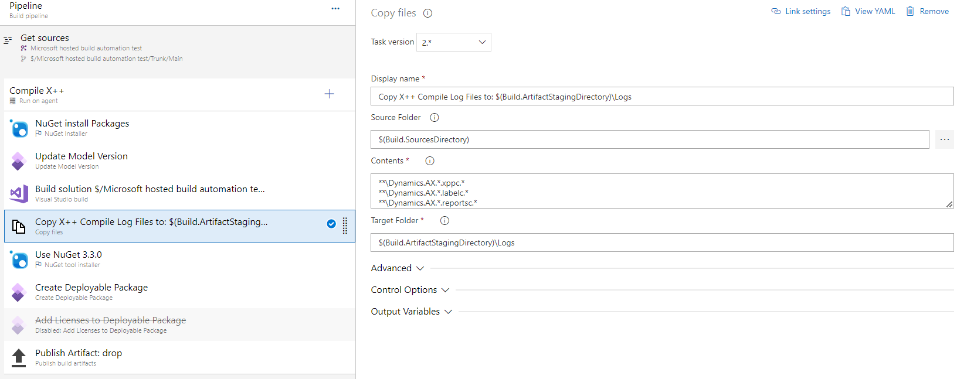Click the Copy files task icon
Image resolution: width=957 pixels, height=379 pixels.
(x=19, y=227)
